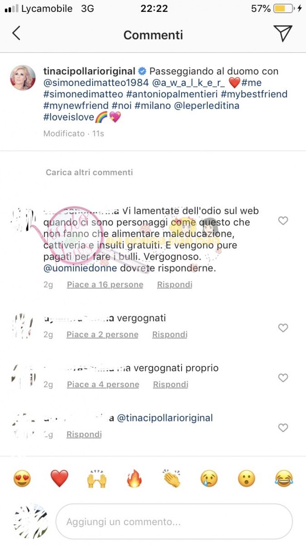Like the comment with 16 likes
Viewport: 306px width, 546px height.
point(283,221)
